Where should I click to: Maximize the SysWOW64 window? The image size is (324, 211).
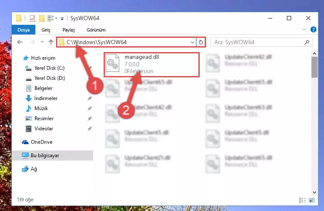point(289,18)
